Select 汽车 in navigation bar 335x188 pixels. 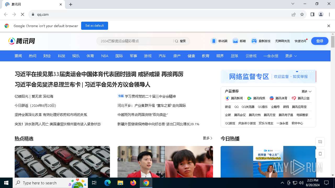pyautogui.click(x=162, y=56)
